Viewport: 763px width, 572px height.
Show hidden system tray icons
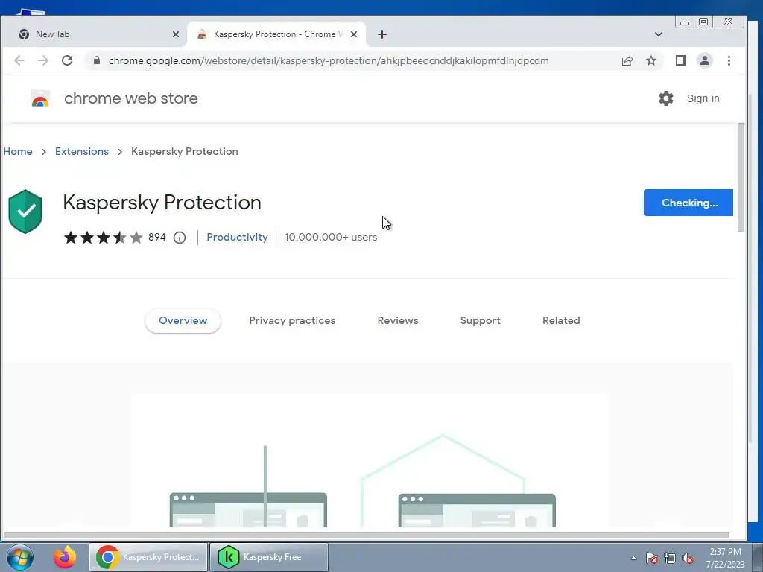633,558
